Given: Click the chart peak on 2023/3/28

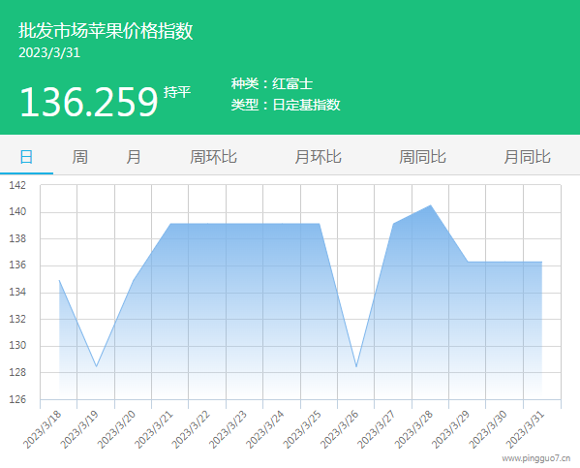Looking at the screenshot, I should point(431,205).
